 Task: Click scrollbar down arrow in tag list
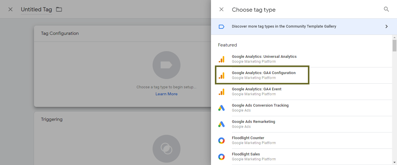(394, 162)
